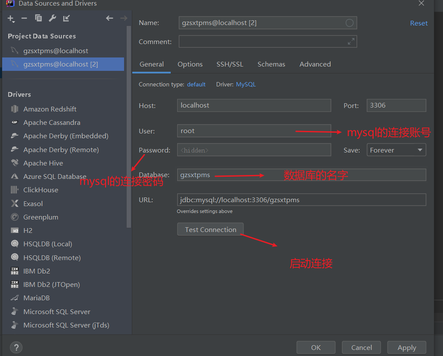This screenshot has height=356, width=443.
Task: Click the Database field gzsxtpms
Action: (x=301, y=175)
